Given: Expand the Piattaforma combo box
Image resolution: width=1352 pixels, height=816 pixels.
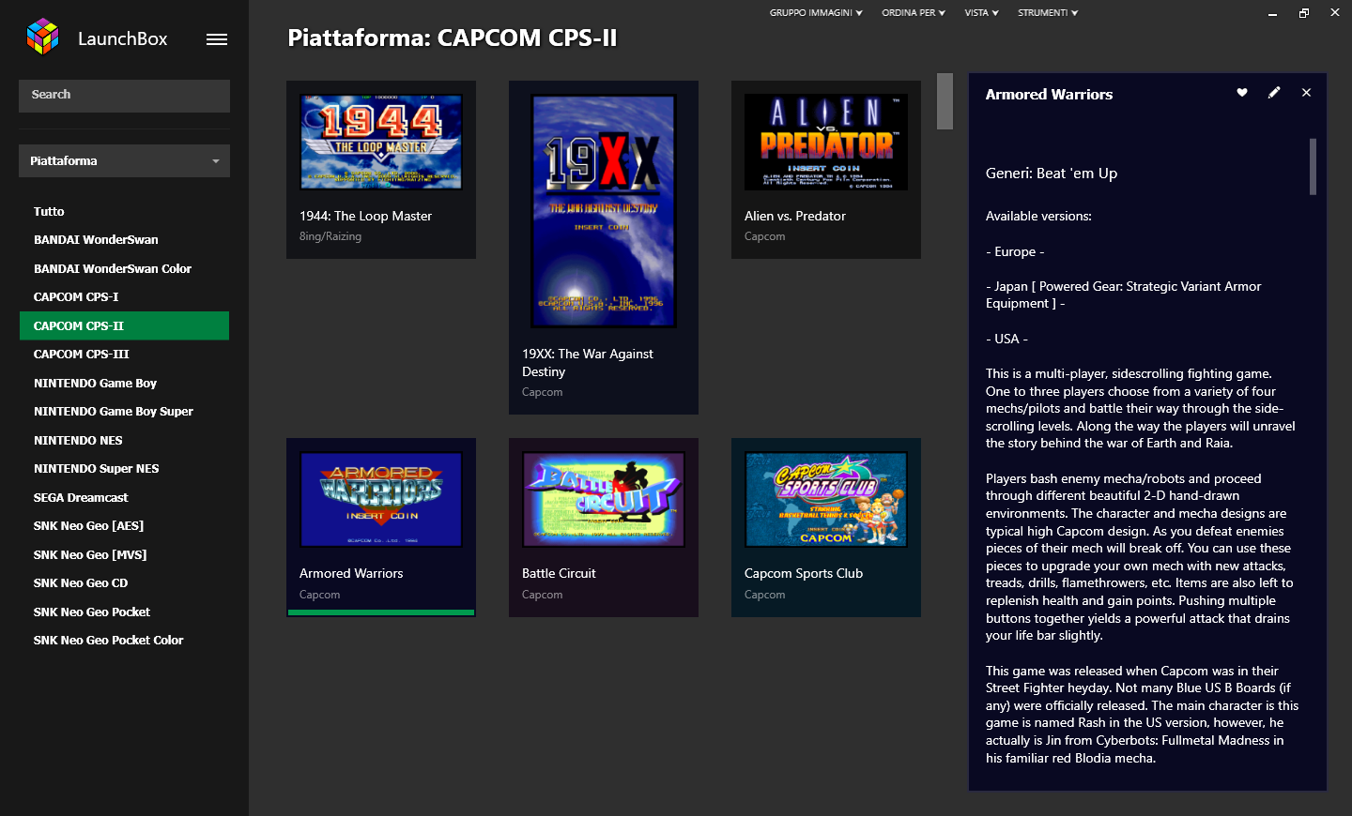Looking at the screenshot, I should pos(124,161).
